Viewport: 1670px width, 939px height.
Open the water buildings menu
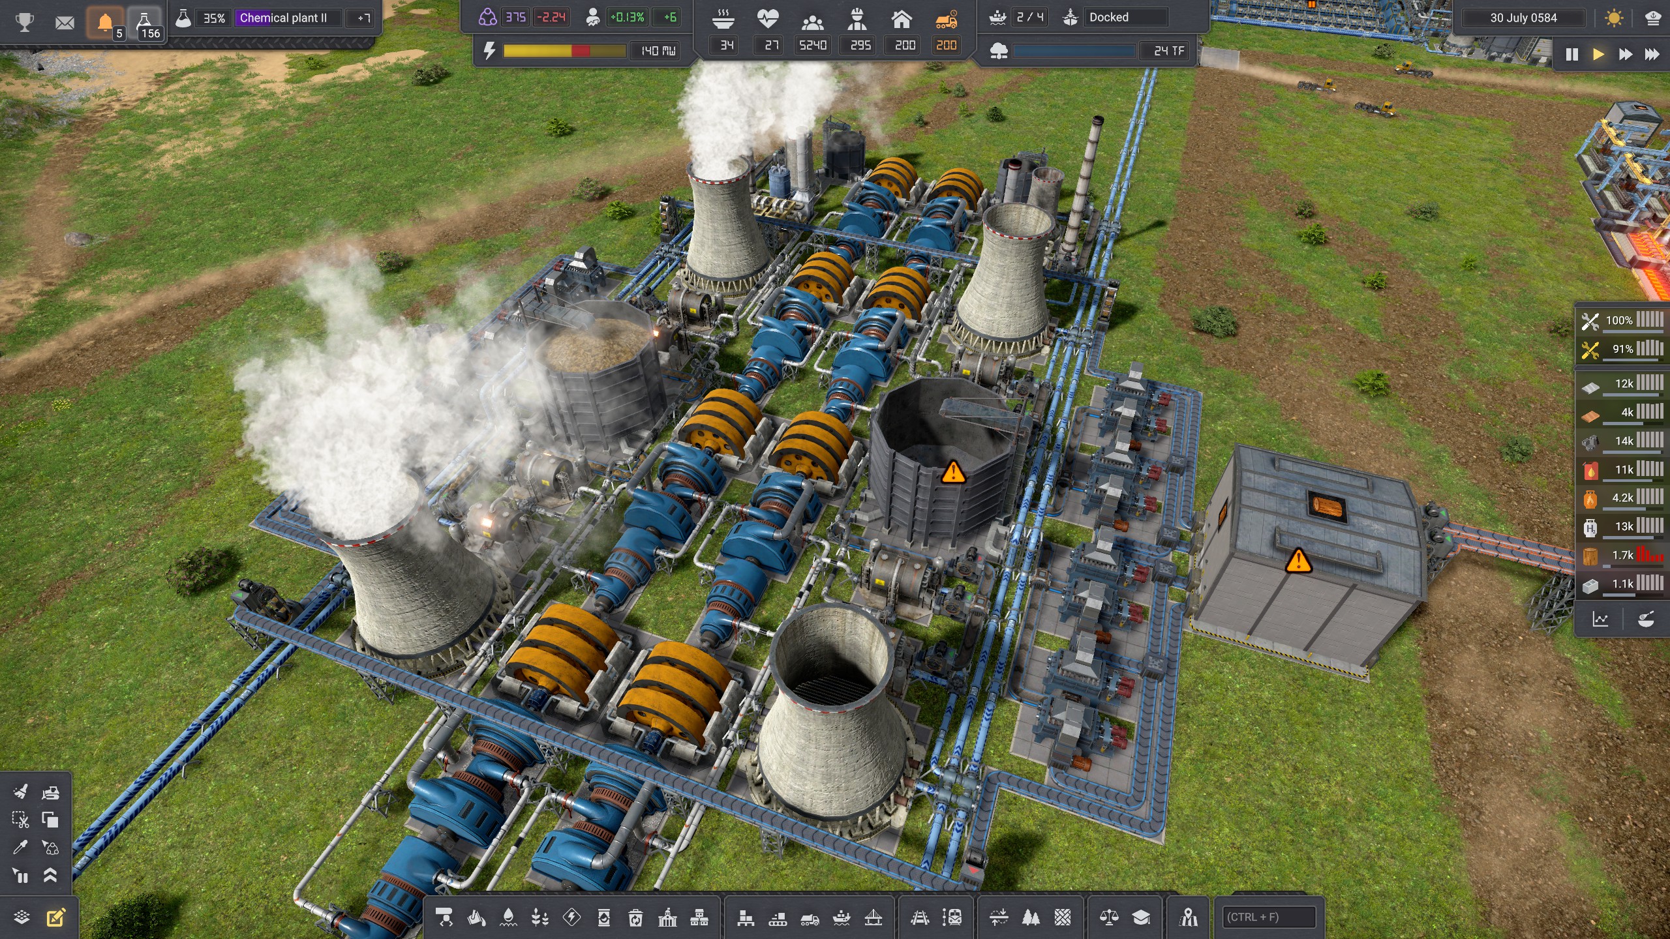(x=508, y=917)
